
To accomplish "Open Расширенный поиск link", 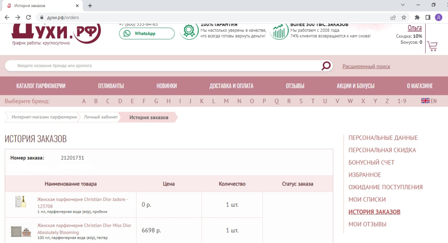I will pos(366,66).
